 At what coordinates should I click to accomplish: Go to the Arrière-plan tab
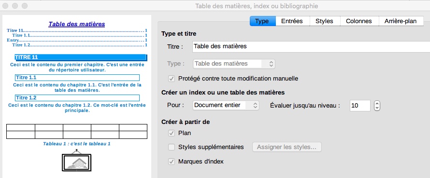400,21
